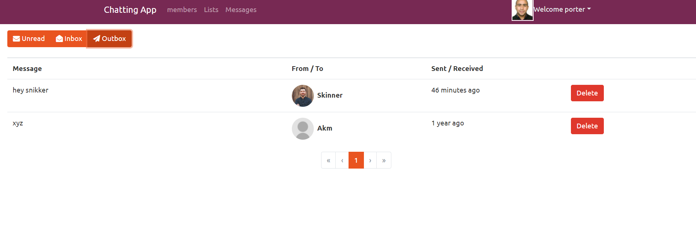696x230 pixels.
Task: Select page 1 in pagination
Action: [356, 160]
